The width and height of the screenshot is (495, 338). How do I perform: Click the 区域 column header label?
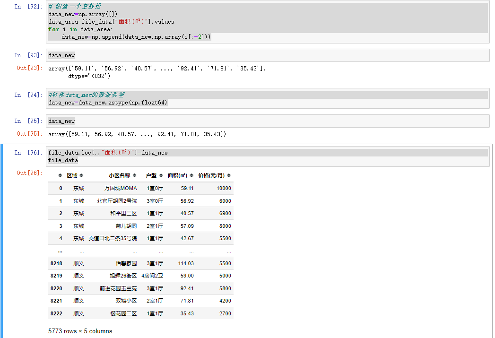[x=72, y=175]
